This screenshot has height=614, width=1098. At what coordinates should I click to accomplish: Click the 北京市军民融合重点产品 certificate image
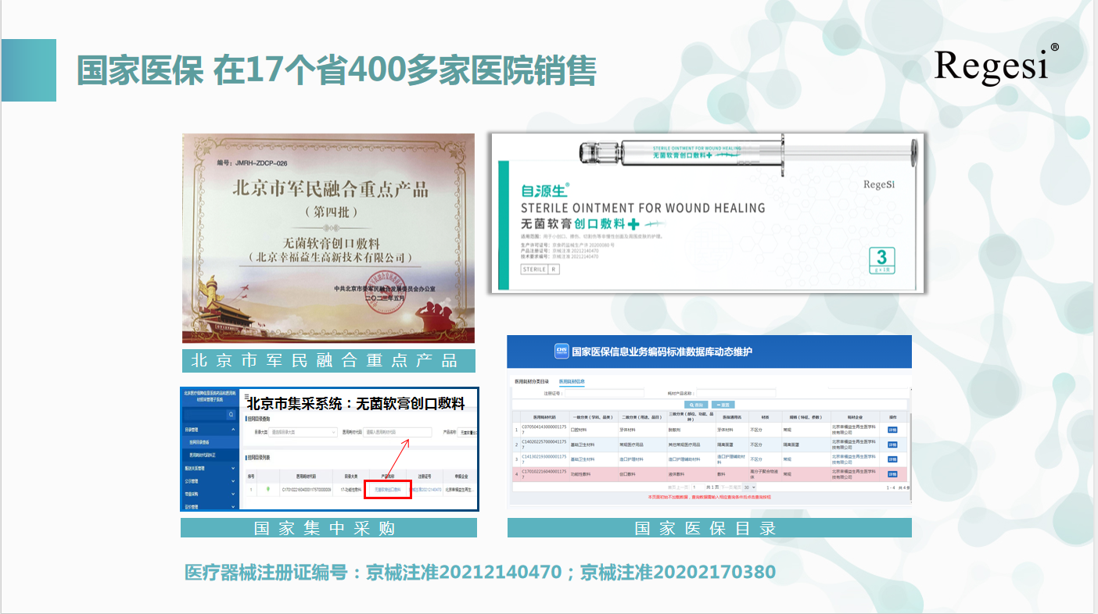pyautogui.click(x=328, y=238)
